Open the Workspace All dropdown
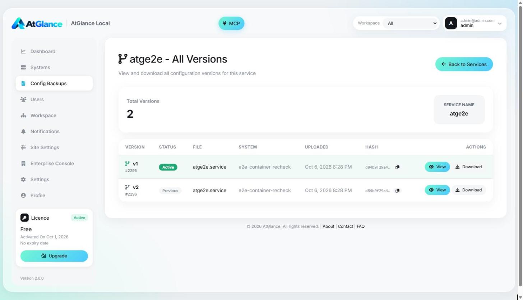 coord(411,23)
